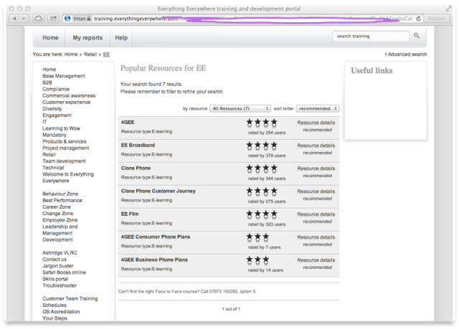Open Ashridge VLRC sidebar link
Viewport: 459px width, 329px height.
click(x=60, y=253)
